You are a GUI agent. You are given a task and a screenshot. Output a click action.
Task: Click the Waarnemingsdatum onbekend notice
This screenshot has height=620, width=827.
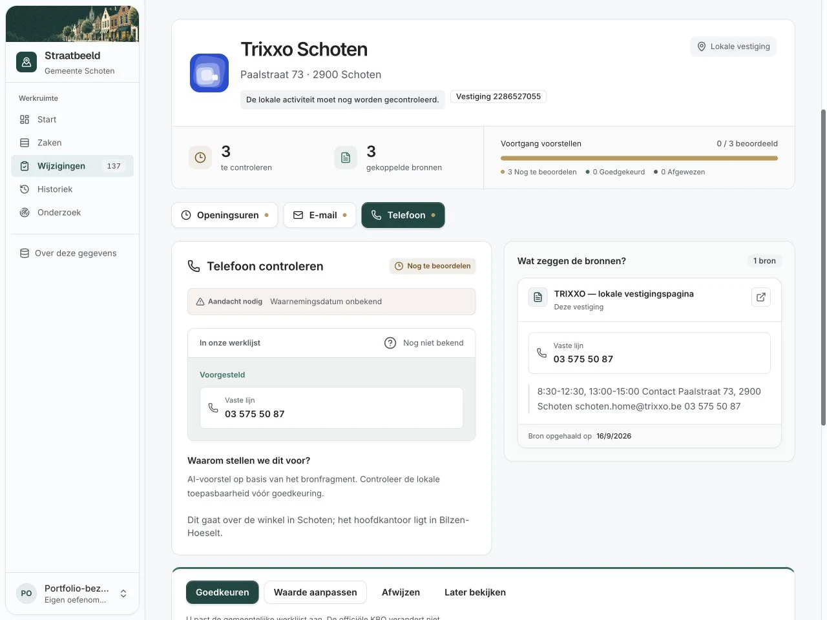[331, 302]
